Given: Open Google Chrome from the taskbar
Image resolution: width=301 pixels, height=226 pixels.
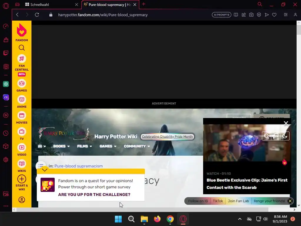Looking at the screenshot, I should click(x=170, y=219).
